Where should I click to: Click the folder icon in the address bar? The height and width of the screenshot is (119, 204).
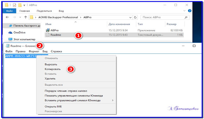pyautogui.click(x=32, y=17)
